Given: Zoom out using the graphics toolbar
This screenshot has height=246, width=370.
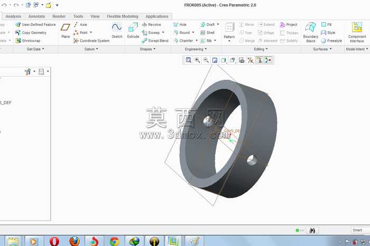Looking at the screenshot, I should 206,60.
